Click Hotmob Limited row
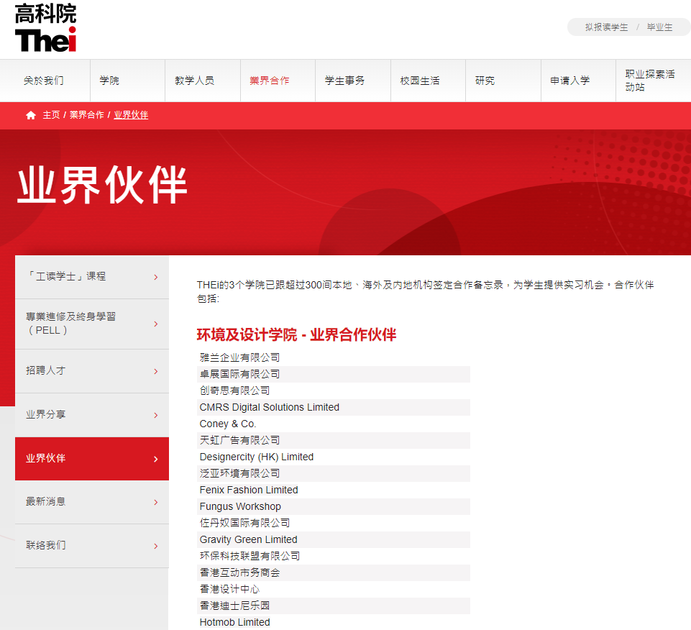This screenshot has height=630, width=691. click(333, 622)
